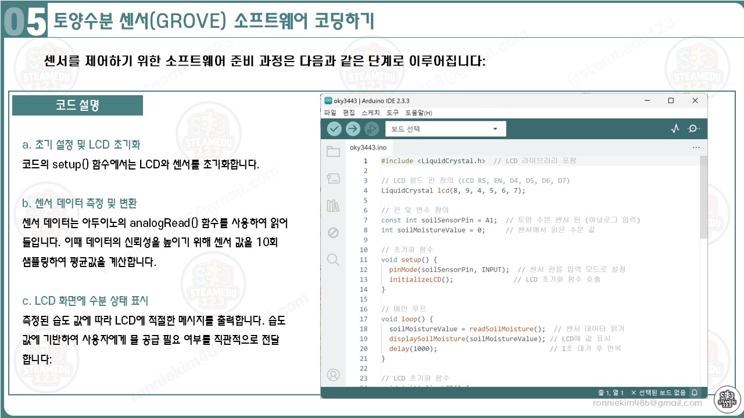Open the Serial Monitor icon
Viewport: 744px width, 418px height.
pos(694,129)
